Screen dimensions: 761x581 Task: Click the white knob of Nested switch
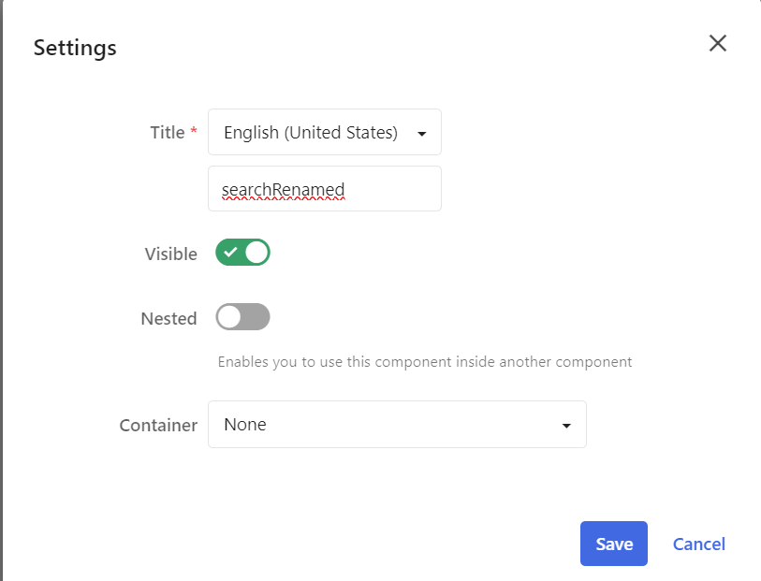[x=229, y=317]
